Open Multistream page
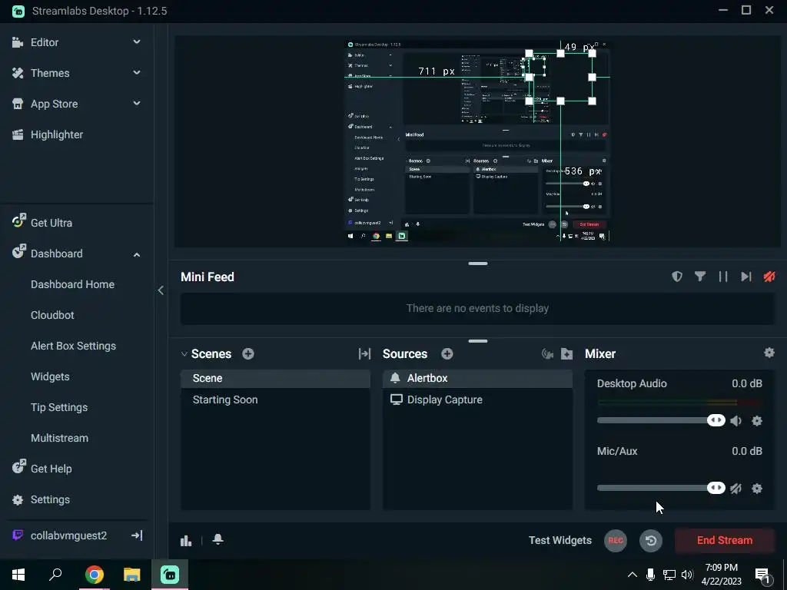 pyautogui.click(x=59, y=438)
